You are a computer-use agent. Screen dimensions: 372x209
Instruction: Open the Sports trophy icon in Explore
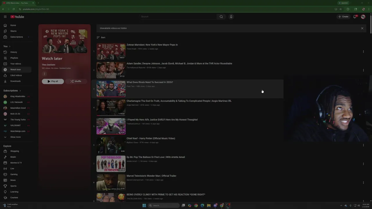tap(5, 186)
